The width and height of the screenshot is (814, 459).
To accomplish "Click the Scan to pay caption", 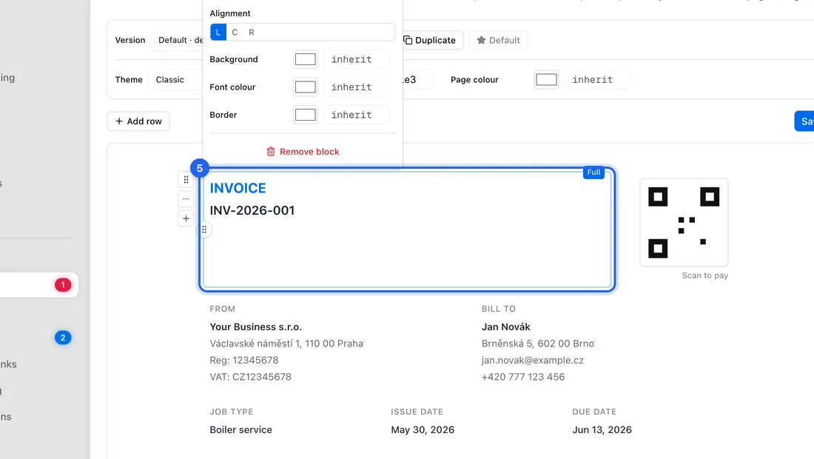I will 705,275.
